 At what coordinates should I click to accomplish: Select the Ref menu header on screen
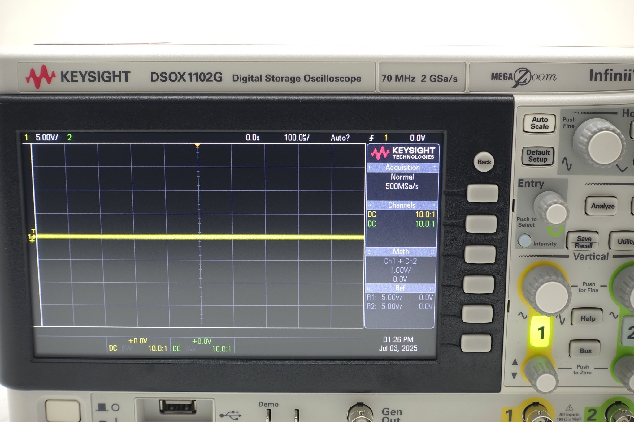pos(400,288)
